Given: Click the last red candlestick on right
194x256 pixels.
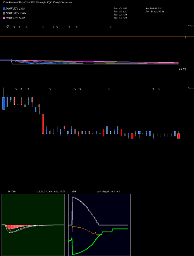Looking at the screenshot, I should [178, 136].
